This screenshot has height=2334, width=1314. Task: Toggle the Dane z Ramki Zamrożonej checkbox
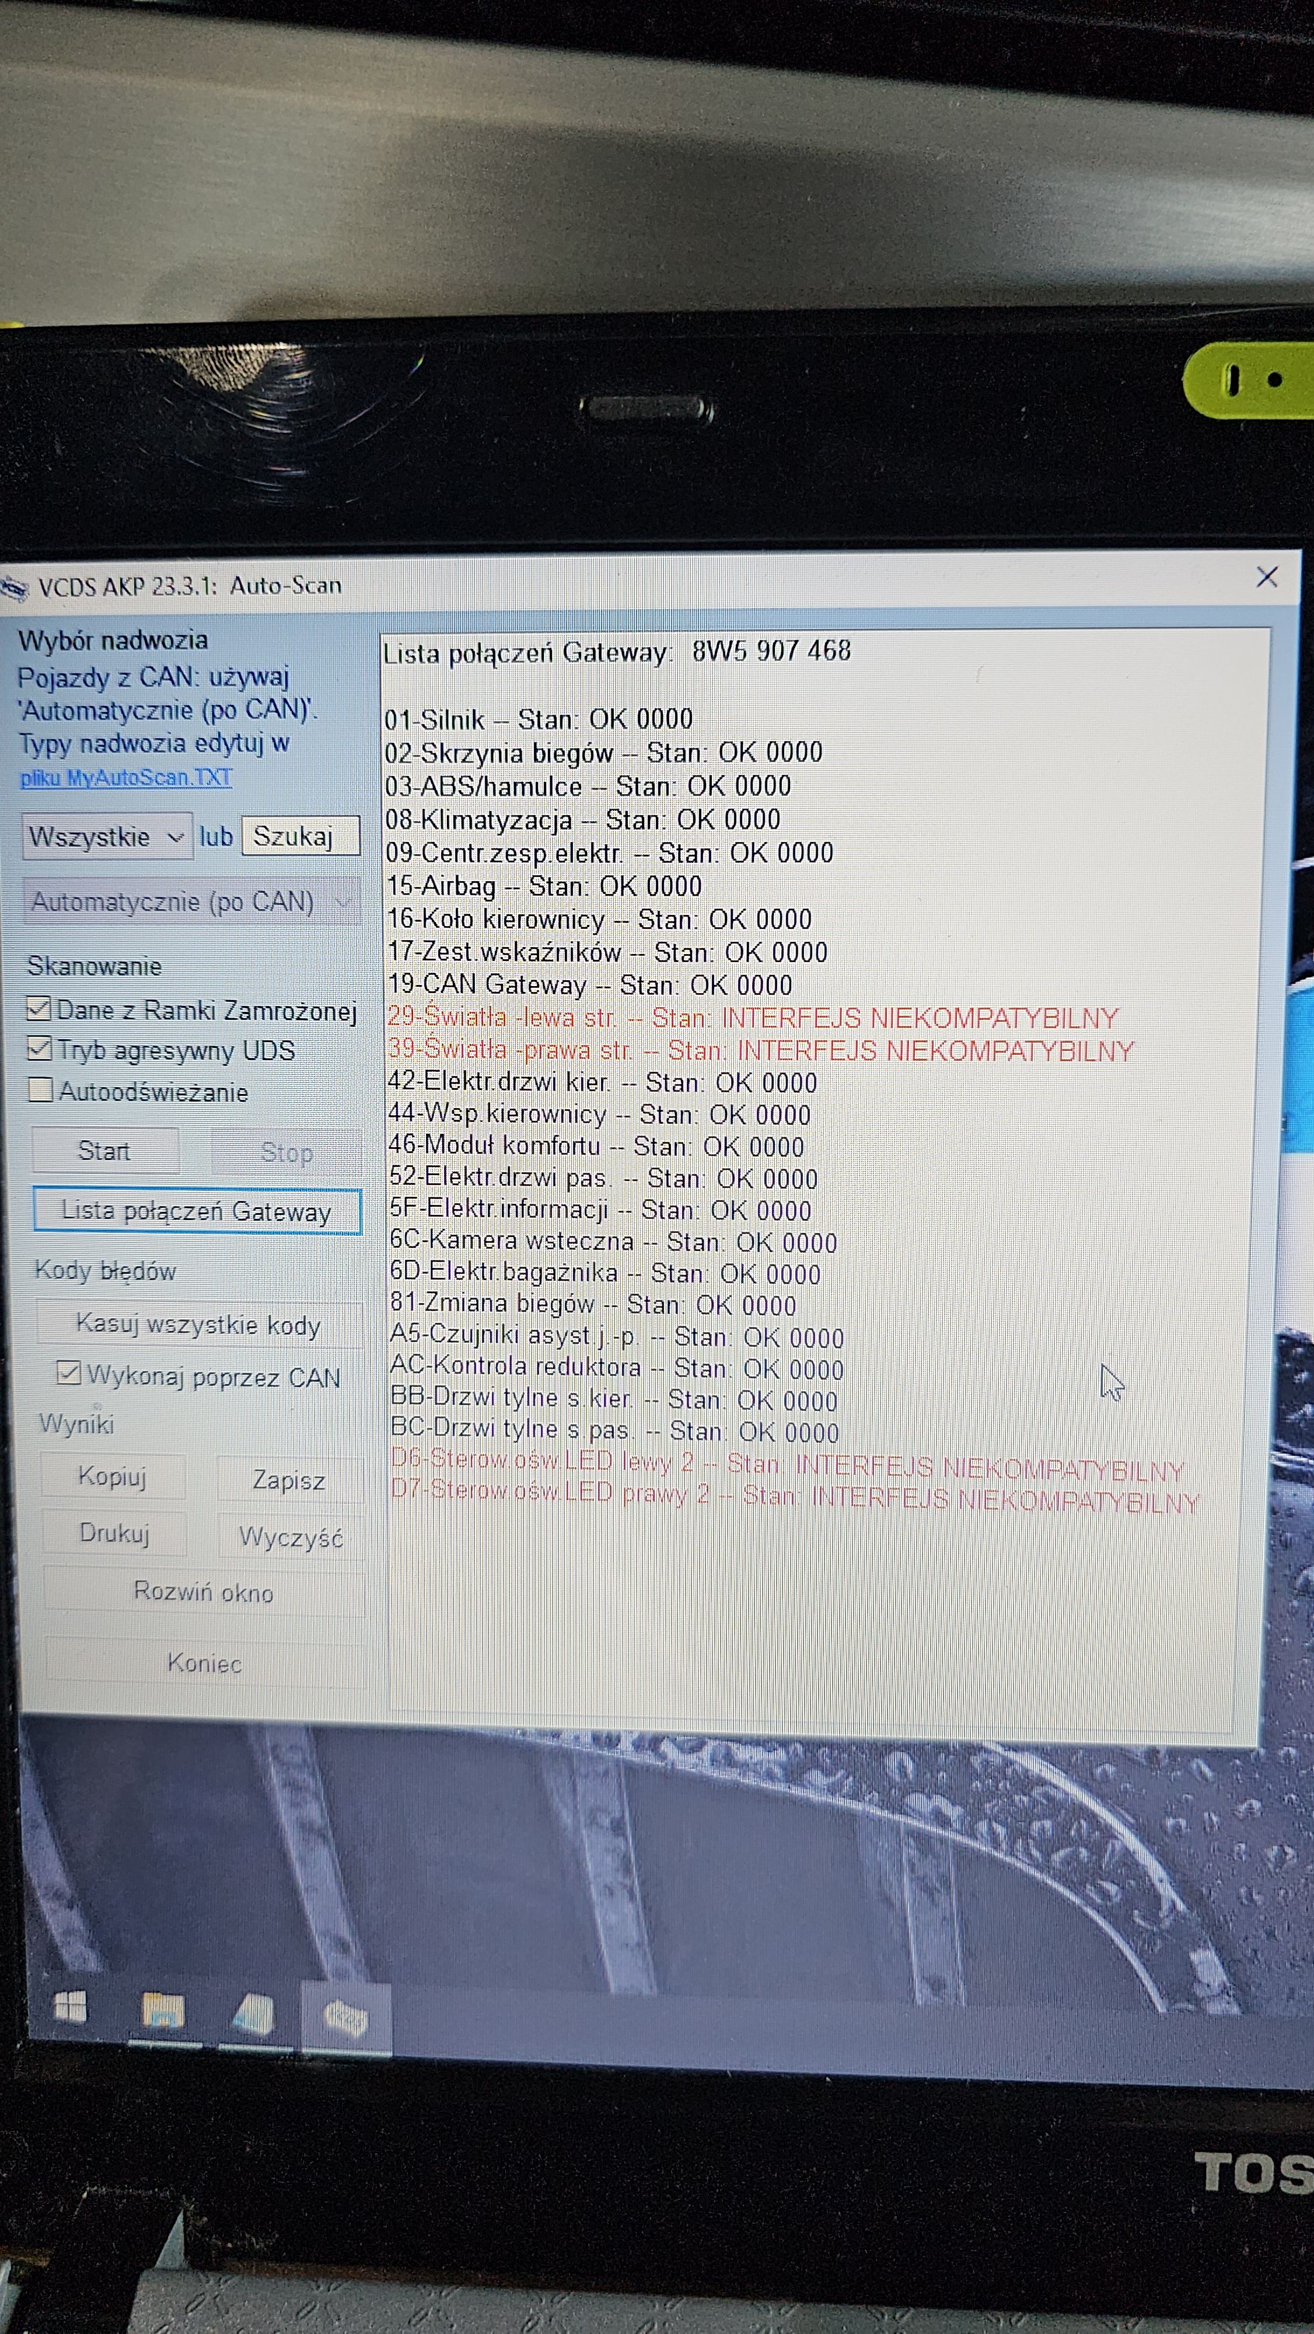point(39,1008)
